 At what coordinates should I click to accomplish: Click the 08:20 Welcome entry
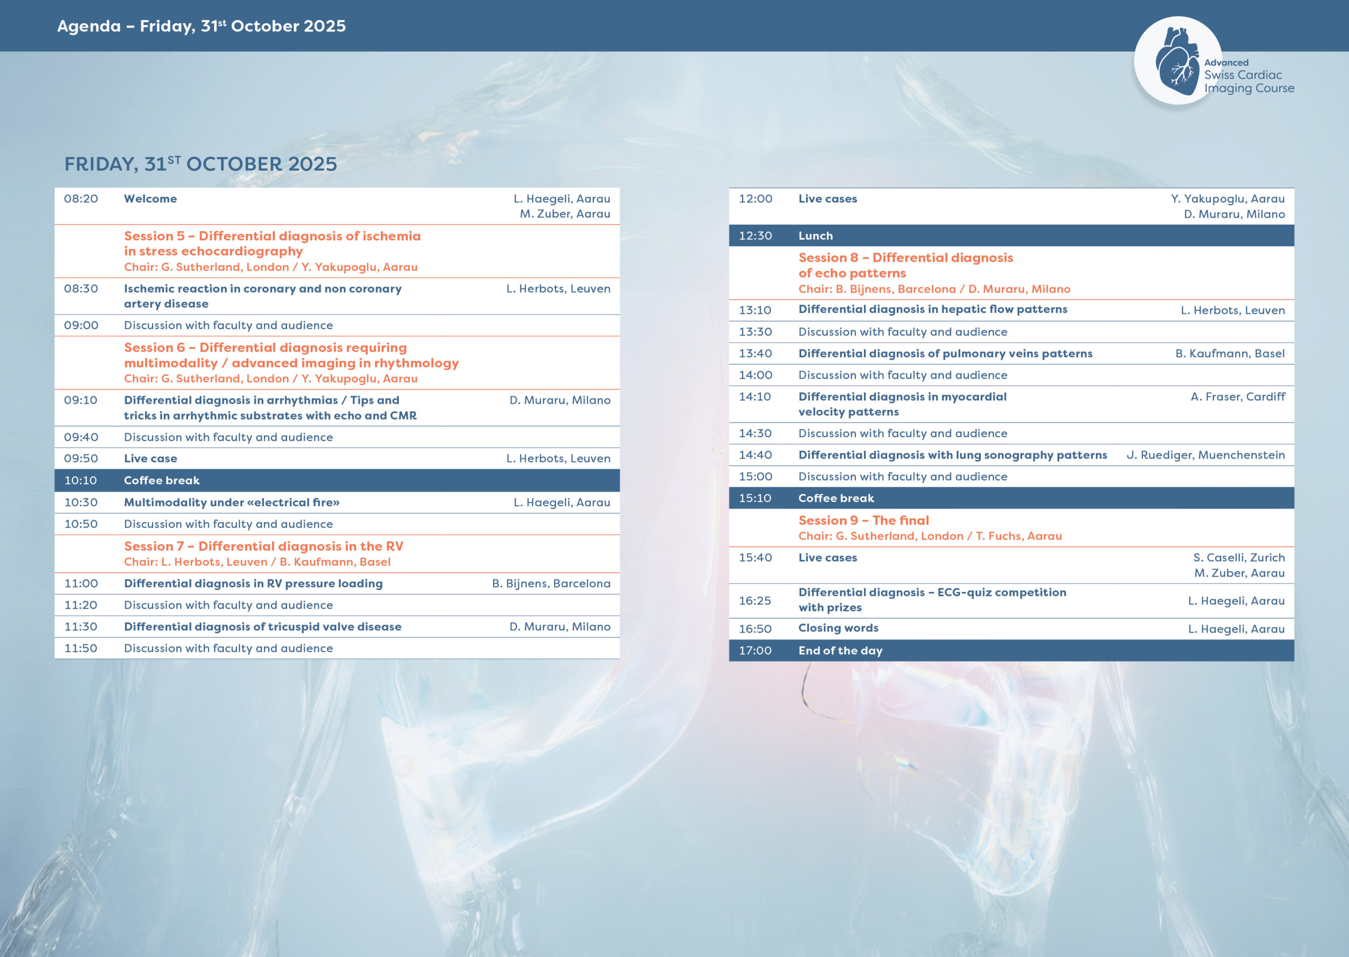click(150, 199)
